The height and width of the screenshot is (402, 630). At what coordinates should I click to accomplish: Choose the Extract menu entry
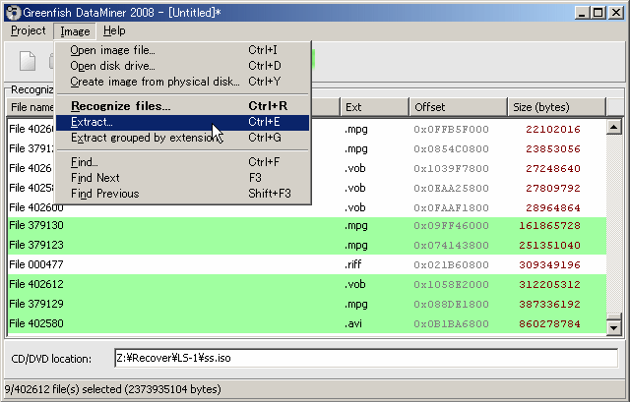click(92, 122)
